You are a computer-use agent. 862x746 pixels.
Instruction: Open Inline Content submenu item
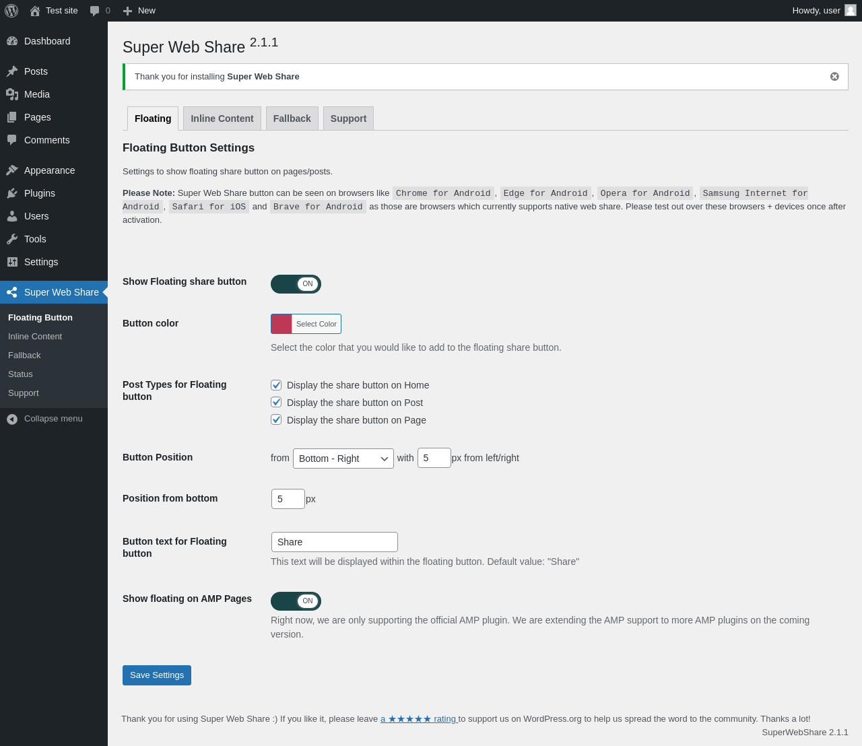(54, 337)
